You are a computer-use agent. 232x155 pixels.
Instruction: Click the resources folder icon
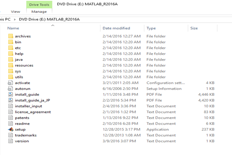coord(10,65)
